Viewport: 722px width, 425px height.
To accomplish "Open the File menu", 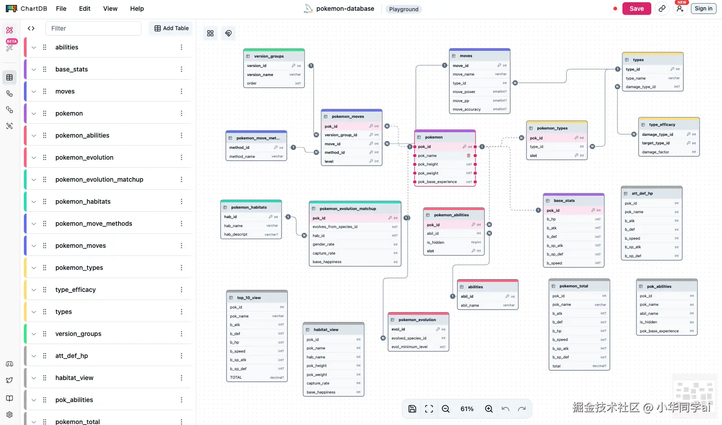I will point(61,9).
